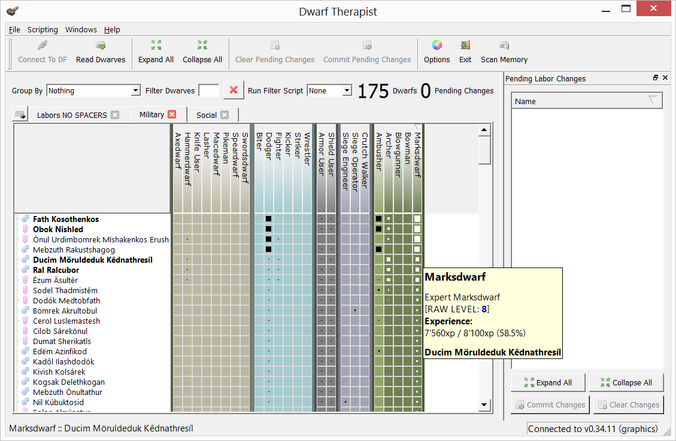Sort pending changes by Name header
The width and height of the screenshot is (676, 441).
pos(587,101)
